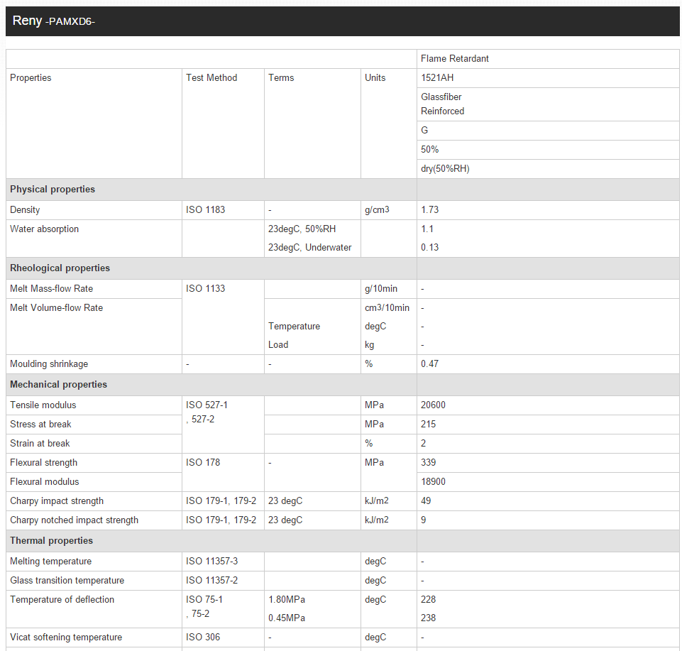
Task: Click the Water absorption row label
Action: [45, 229]
